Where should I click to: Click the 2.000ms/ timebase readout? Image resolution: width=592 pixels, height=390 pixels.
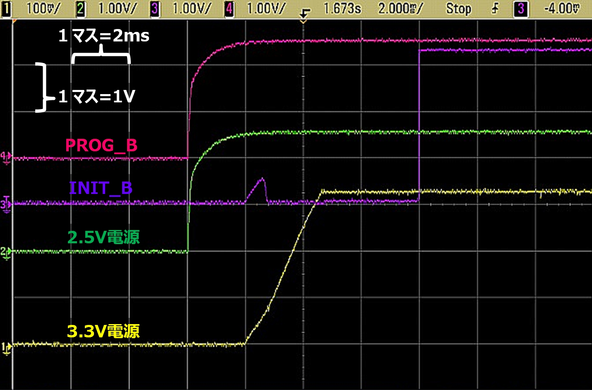click(x=400, y=9)
